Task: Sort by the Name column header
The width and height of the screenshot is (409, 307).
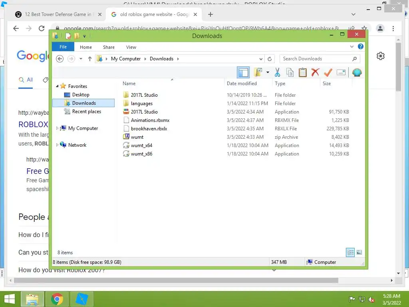Action: pos(172,83)
